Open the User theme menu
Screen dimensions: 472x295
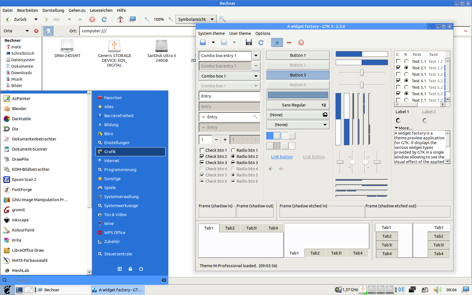click(240, 33)
